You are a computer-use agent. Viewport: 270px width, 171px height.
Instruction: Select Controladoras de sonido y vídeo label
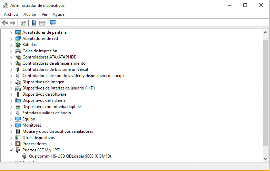point(73,76)
